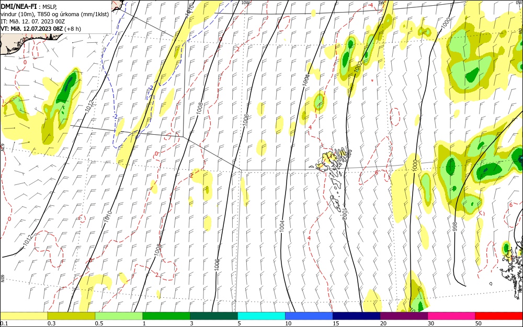Click the legend value '15'
Screen dimensions: 523x327
pyautogui.click(x=336, y=323)
